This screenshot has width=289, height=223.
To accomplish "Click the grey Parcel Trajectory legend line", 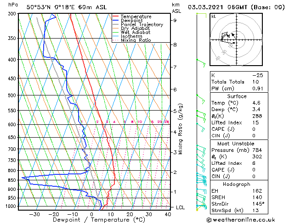I will coord(115,24).
